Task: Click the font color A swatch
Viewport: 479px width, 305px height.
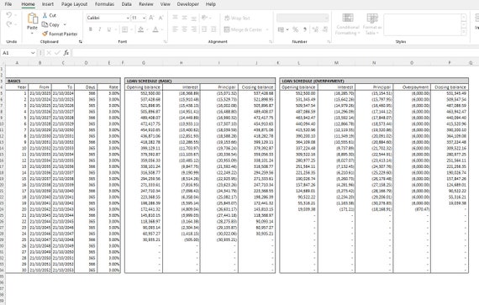Action: [x=155, y=29]
